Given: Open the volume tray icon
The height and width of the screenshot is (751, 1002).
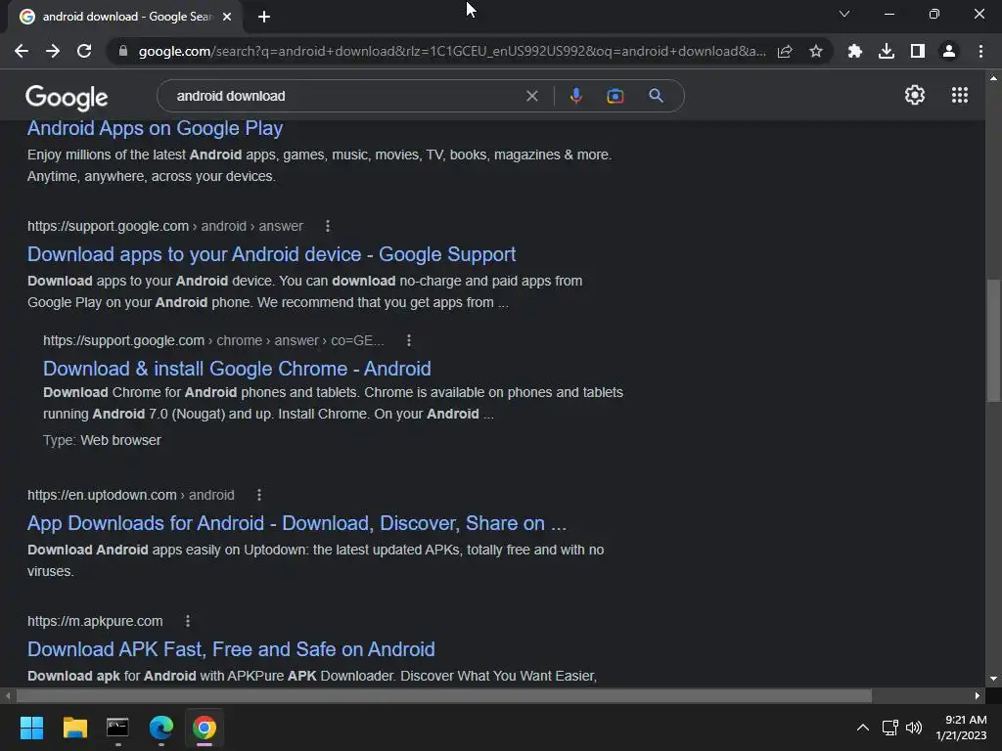Looking at the screenshot, I should [x=914, y=728].
